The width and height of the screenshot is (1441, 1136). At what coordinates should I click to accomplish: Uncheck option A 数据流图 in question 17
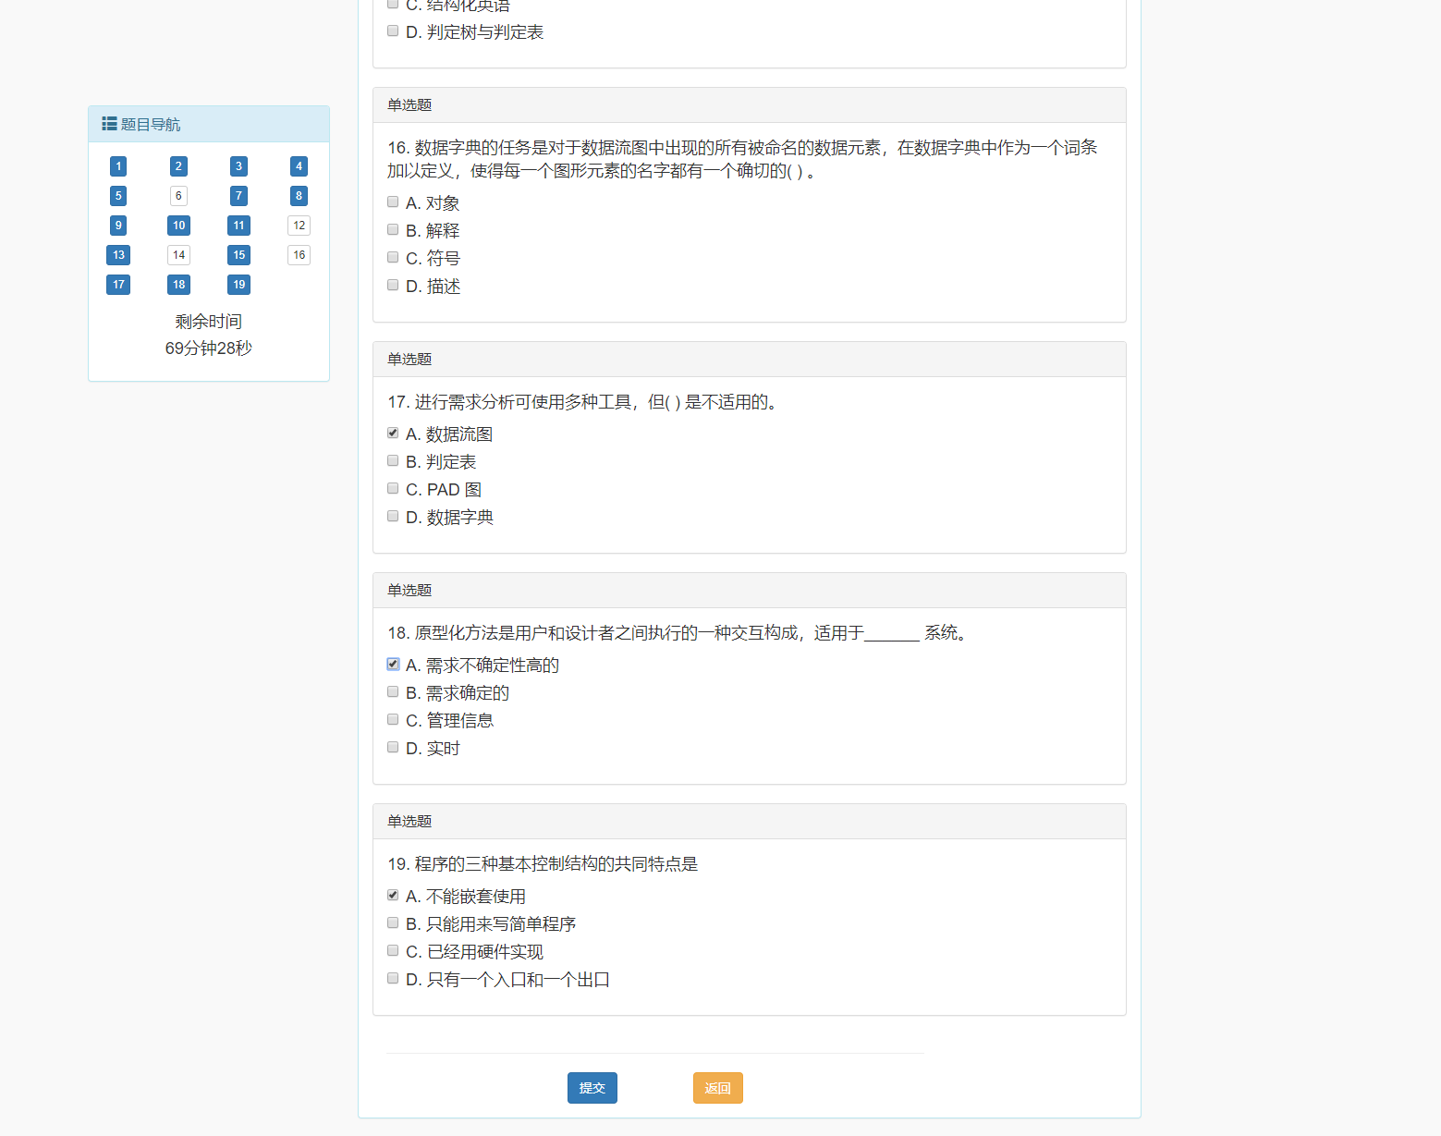(x=392, y=432)
